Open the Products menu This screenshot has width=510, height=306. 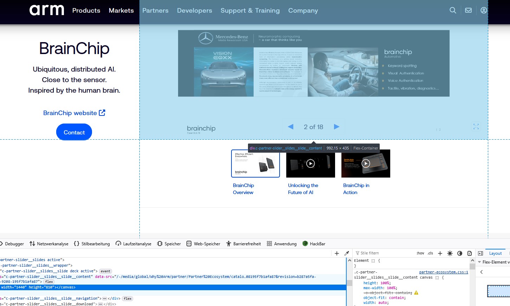coord(86,11)
